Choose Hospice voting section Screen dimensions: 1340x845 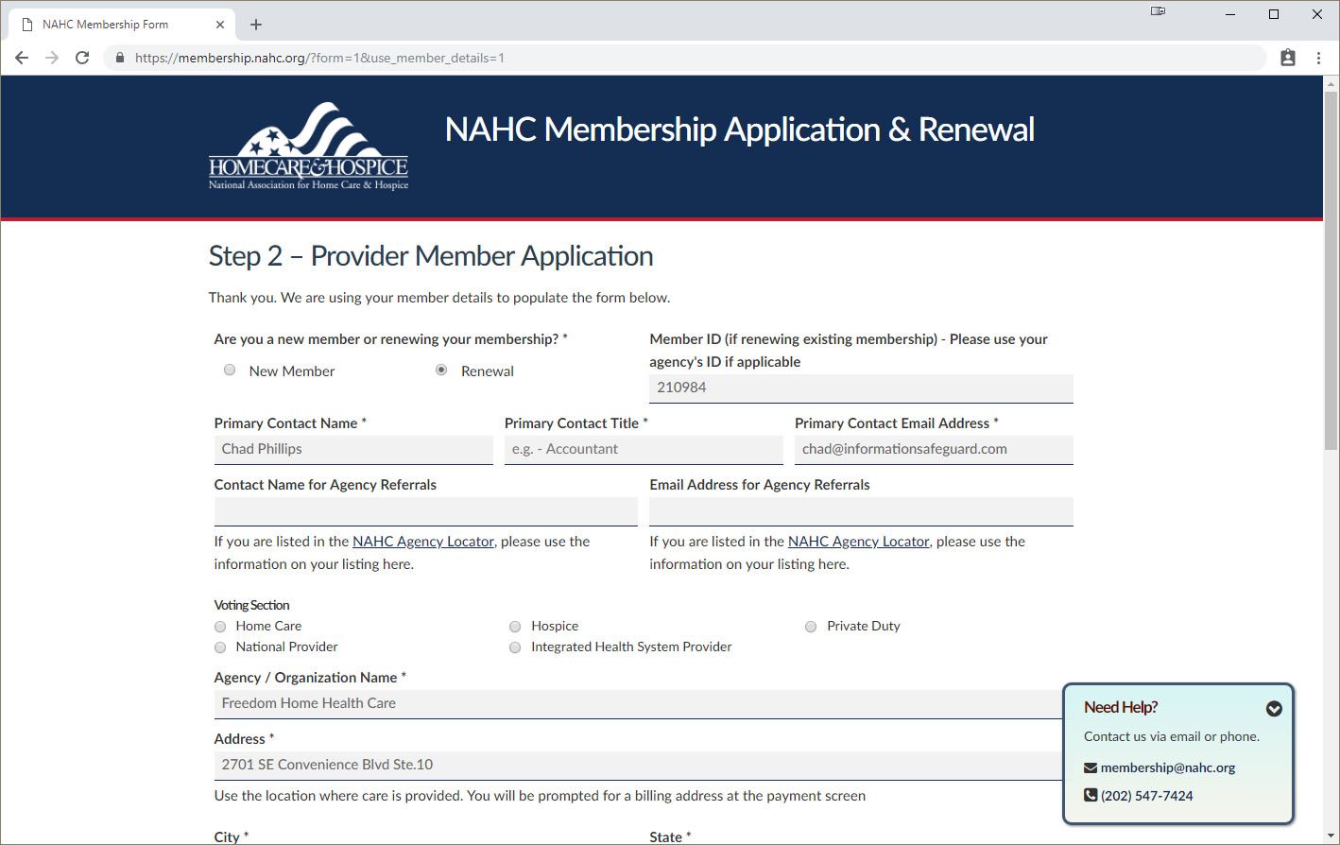[515, 627]
